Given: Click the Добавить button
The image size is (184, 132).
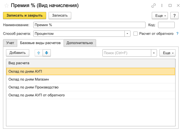Looking at the screenshot, I should pyautogui.click(x=17, y=53).
